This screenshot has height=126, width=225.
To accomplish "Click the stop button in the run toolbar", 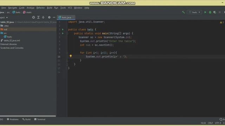I will point(219,12).
